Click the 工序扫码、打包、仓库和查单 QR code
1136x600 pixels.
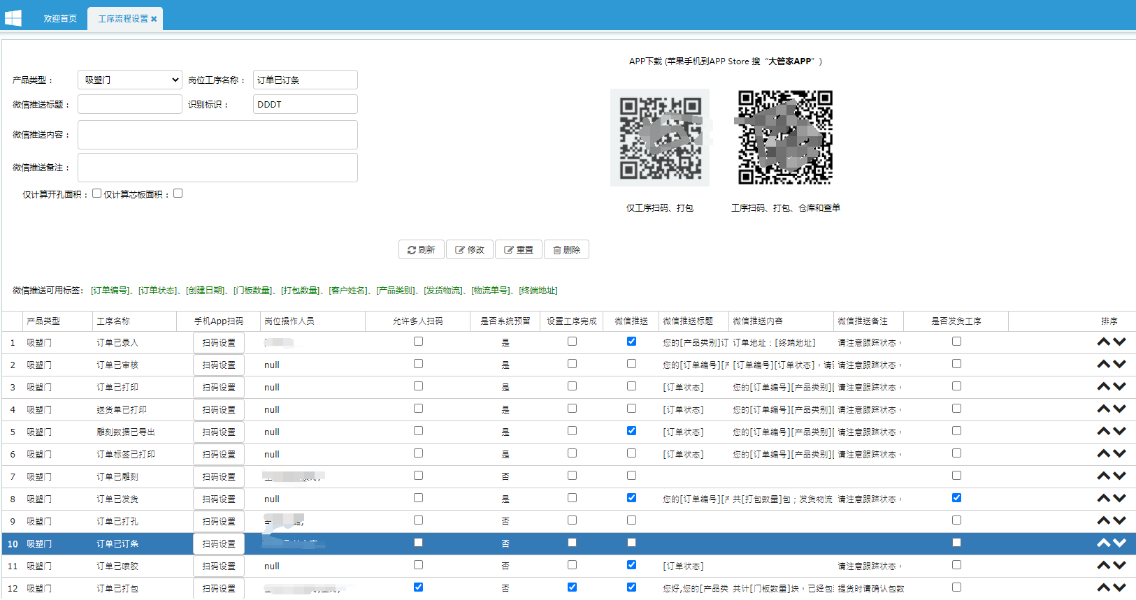tap(785, 138)
